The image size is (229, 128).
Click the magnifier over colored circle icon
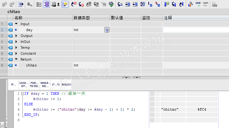(x=190, y=4)
